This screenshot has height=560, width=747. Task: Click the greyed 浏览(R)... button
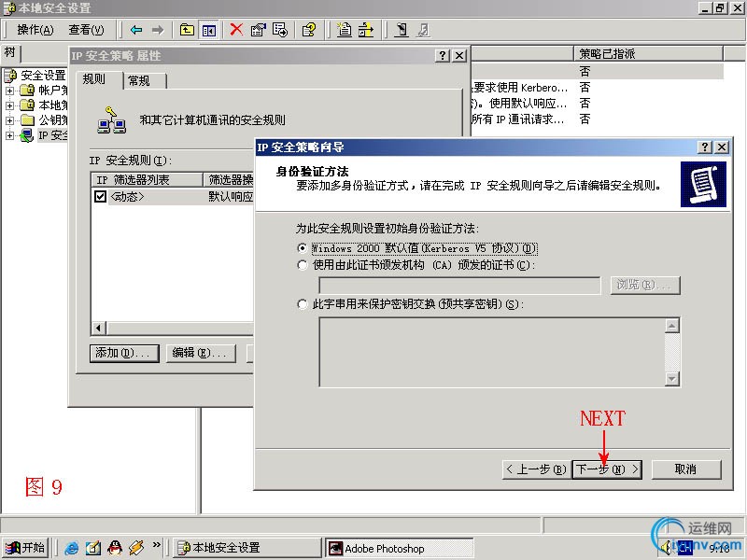pyautogui.click(x=645, y=286)
